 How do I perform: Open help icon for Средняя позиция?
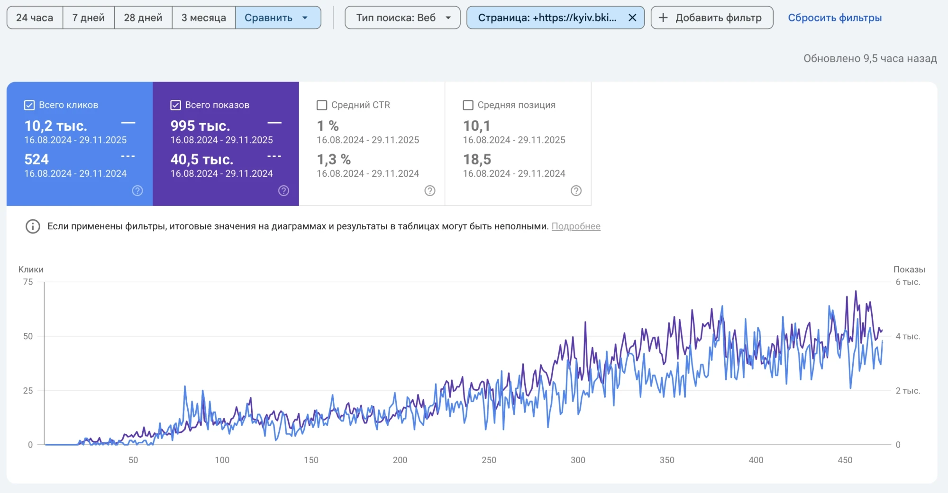pos(576,191)
